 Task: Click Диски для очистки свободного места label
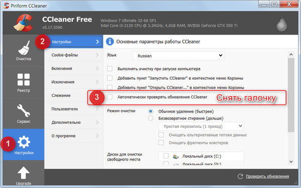pos(124,157)
